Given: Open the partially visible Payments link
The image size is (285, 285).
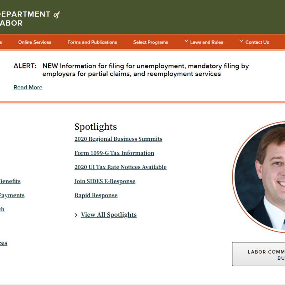Looking at the screenshot, I should coord(12,195).
